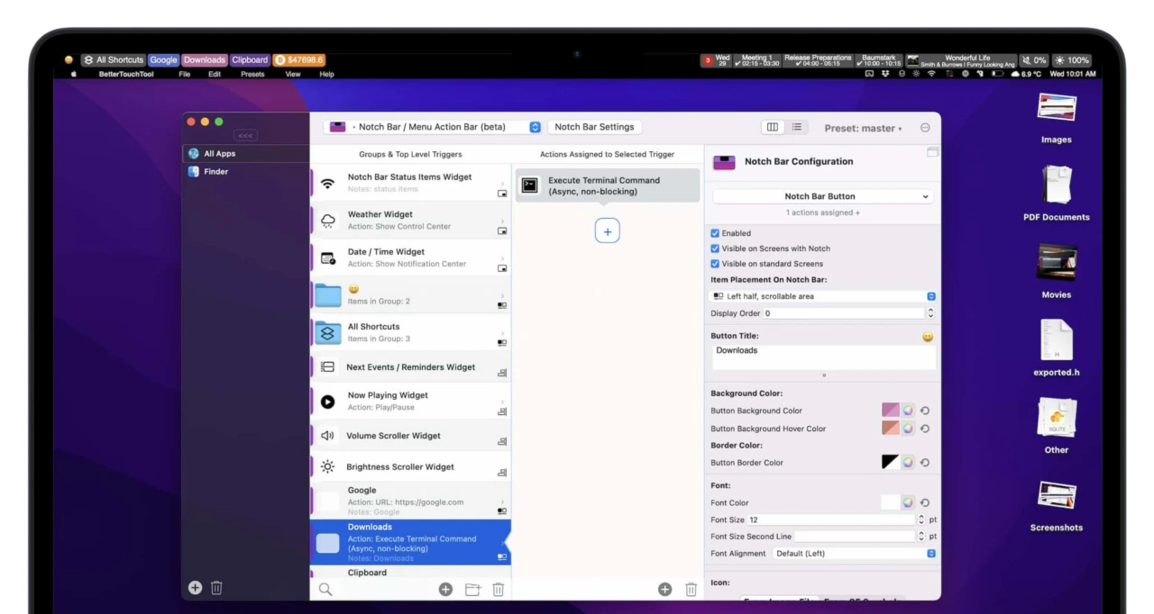Click the search magnifier icon below trigger list
This screenshot has height=614, width=1154.
click(325, 590)
